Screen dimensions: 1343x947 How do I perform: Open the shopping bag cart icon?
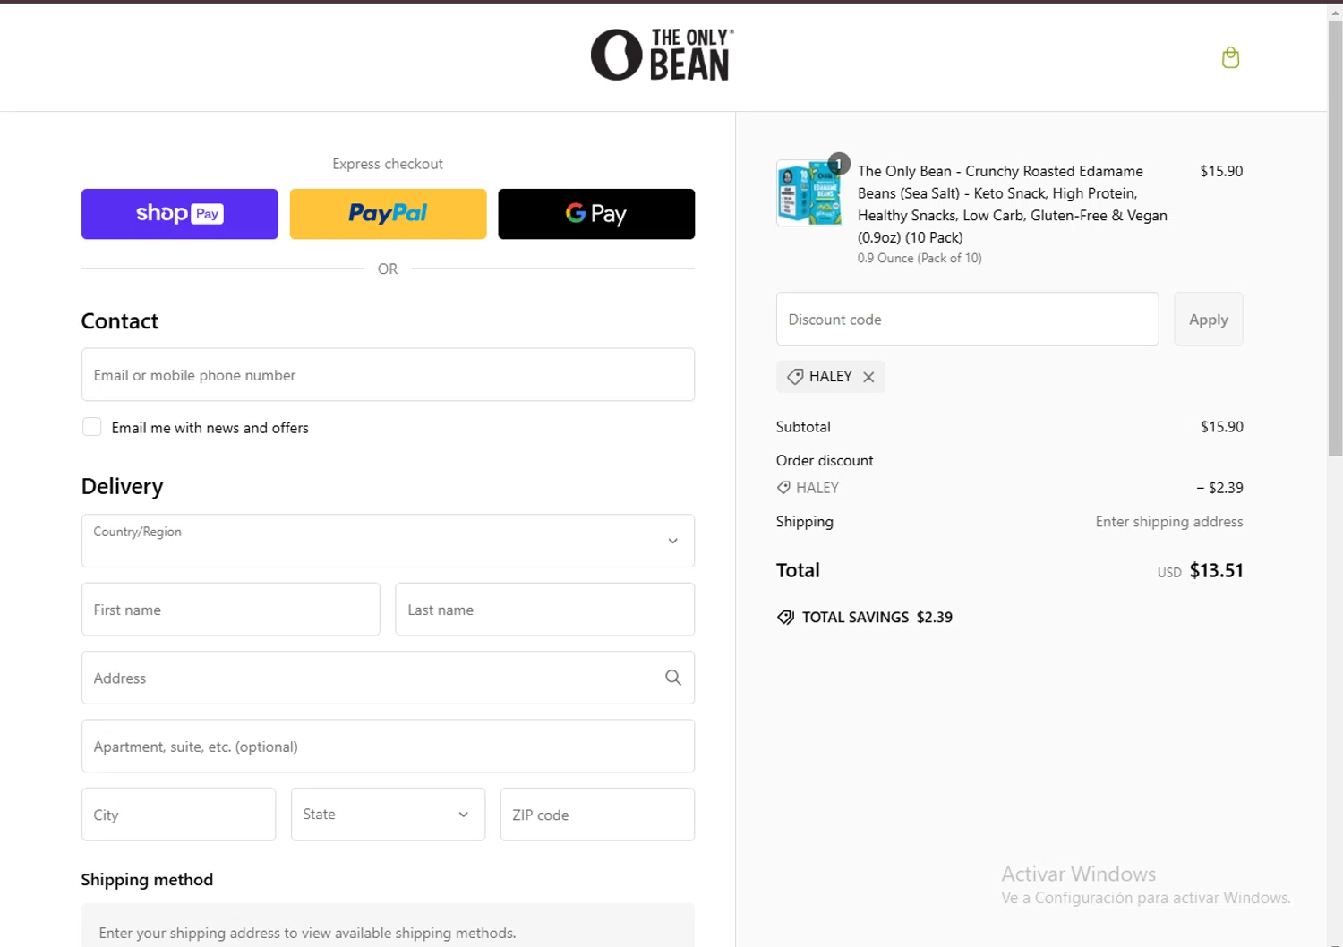pos(1230,57)
